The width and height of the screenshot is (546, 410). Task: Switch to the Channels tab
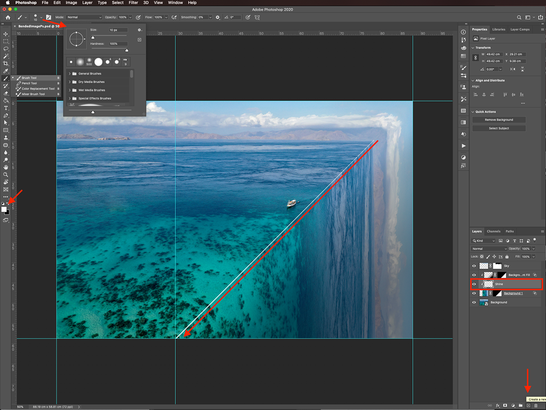[x=493, y=231]
